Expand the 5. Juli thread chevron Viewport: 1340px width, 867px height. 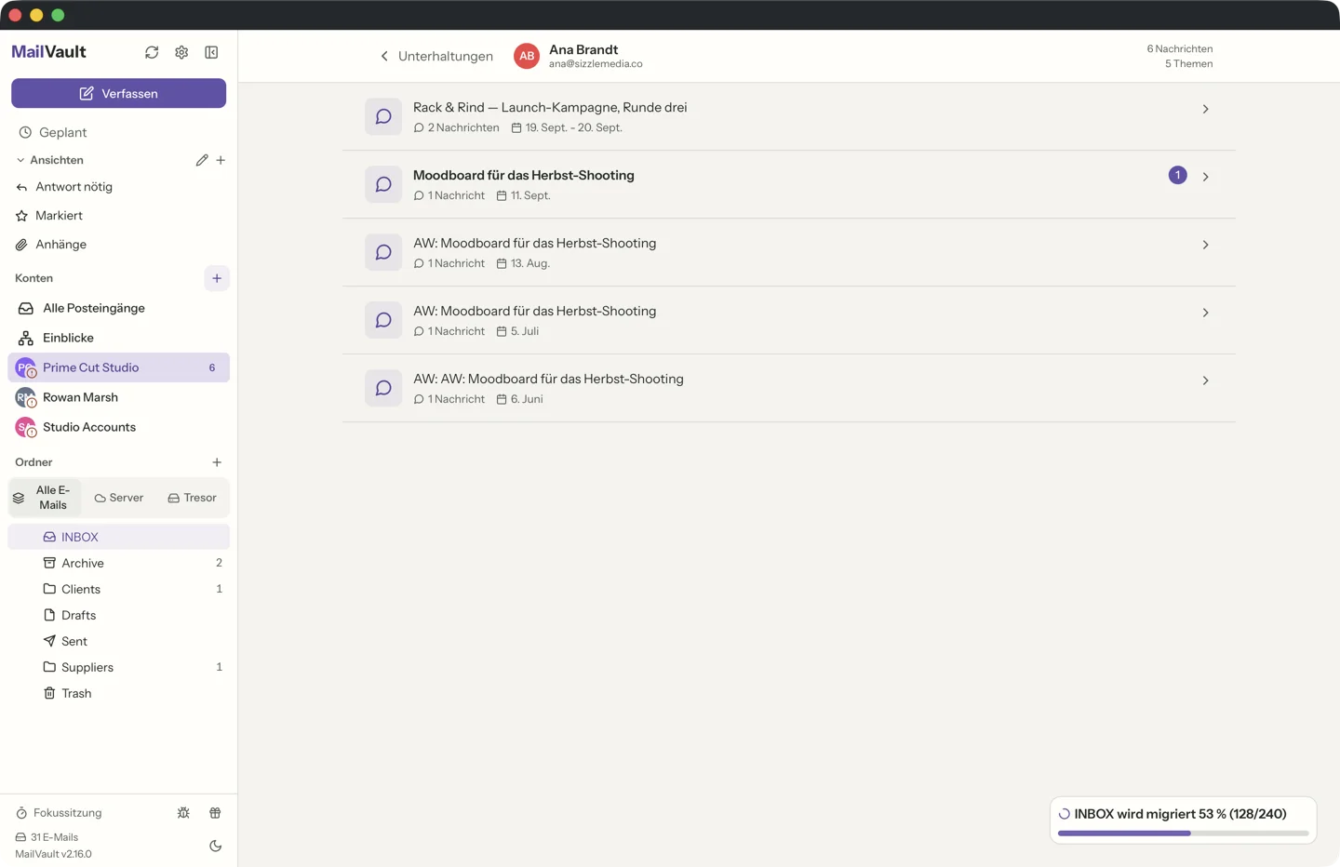[x=1205, y=313]
